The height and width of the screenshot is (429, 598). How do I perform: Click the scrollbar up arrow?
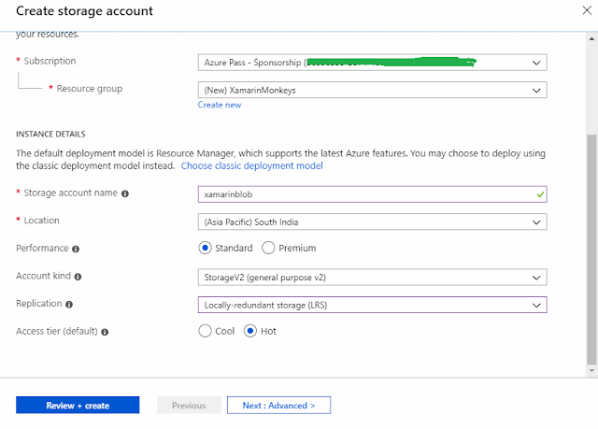click(x=591, y=38)
